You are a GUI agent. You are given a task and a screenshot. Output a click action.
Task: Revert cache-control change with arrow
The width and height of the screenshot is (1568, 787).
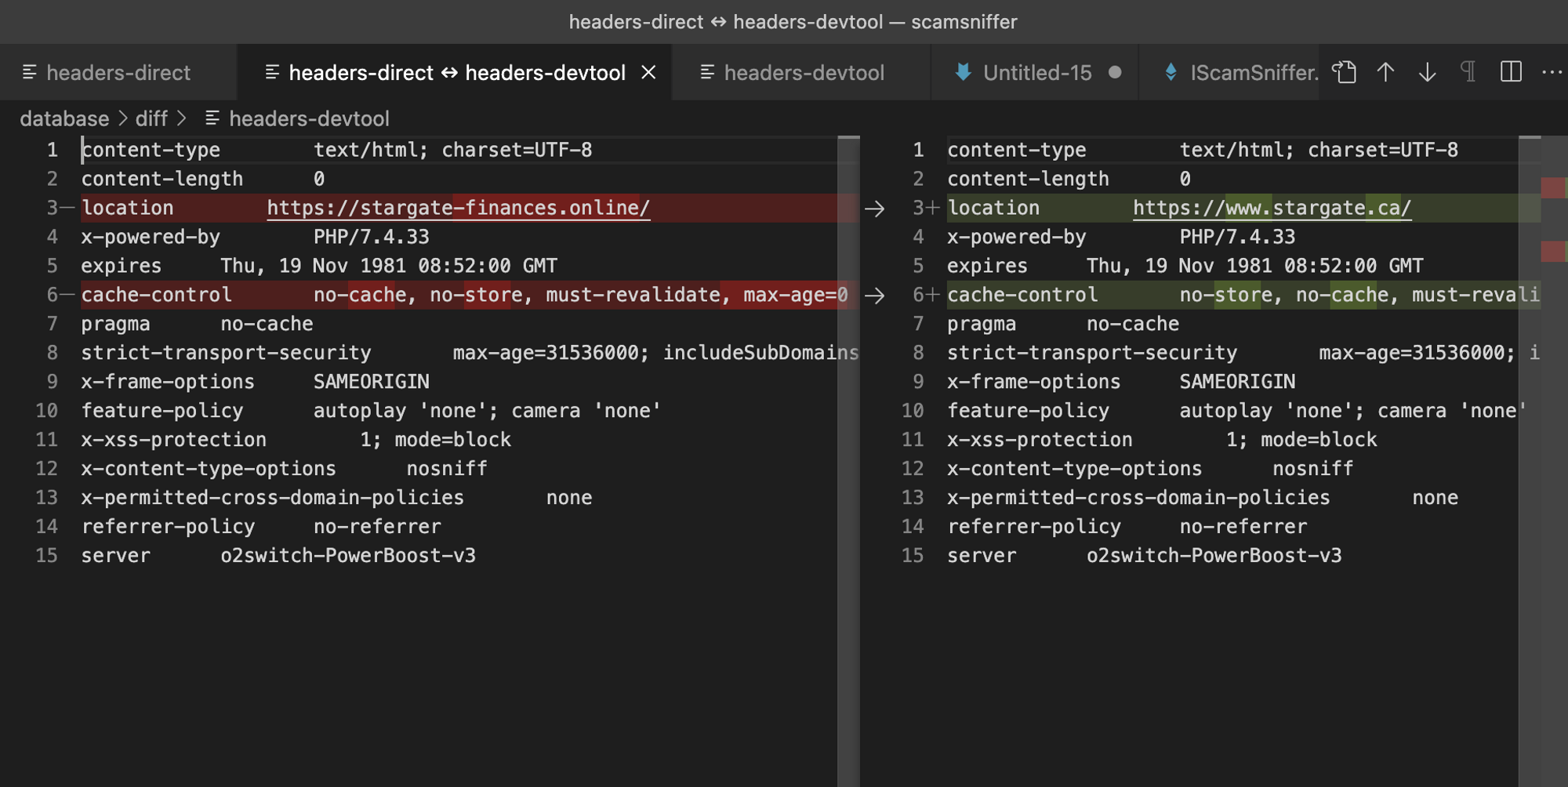[x=874, y=296]
